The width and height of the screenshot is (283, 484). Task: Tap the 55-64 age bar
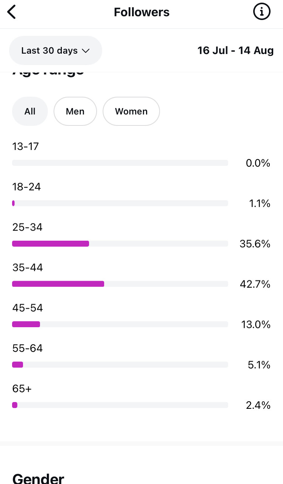coord(18,365)
